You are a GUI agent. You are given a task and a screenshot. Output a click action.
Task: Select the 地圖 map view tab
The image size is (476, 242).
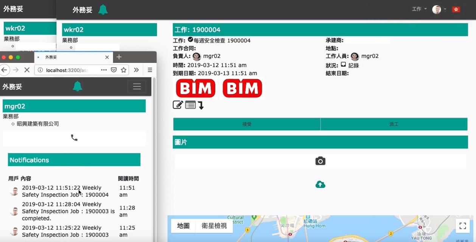[x=183, y=226]
